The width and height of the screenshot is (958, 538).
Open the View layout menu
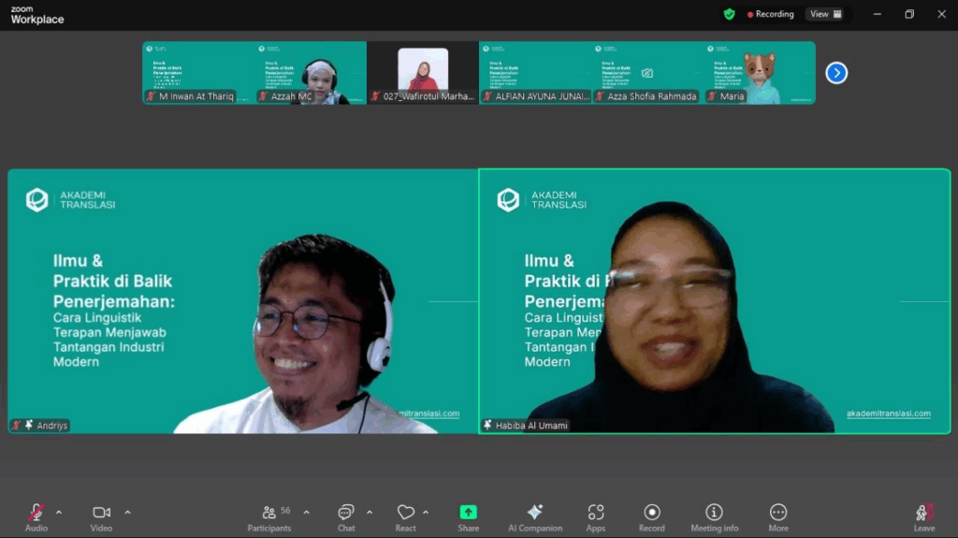click(825, 14)
